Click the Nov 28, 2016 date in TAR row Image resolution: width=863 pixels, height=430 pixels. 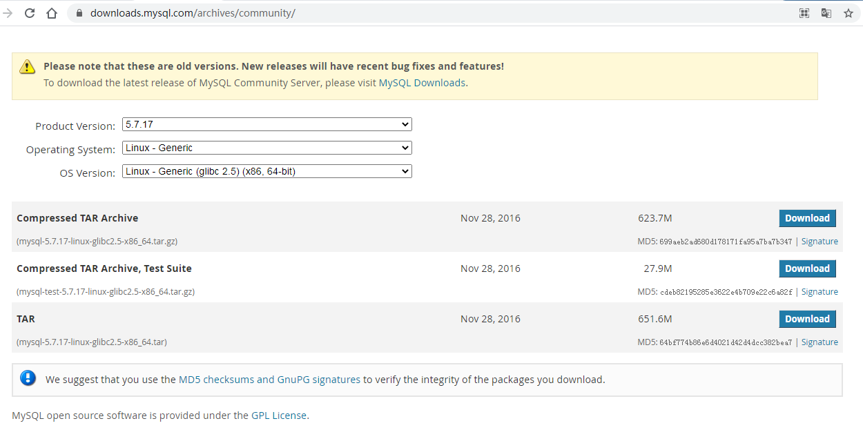pos(490,319)
